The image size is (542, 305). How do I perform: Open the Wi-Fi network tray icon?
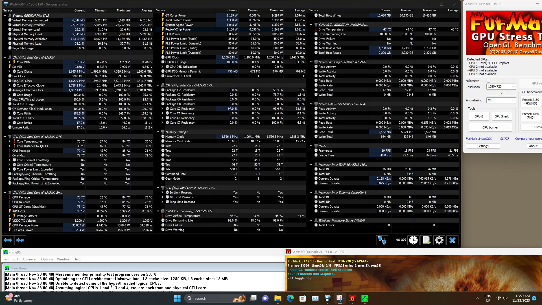(499, 298)
